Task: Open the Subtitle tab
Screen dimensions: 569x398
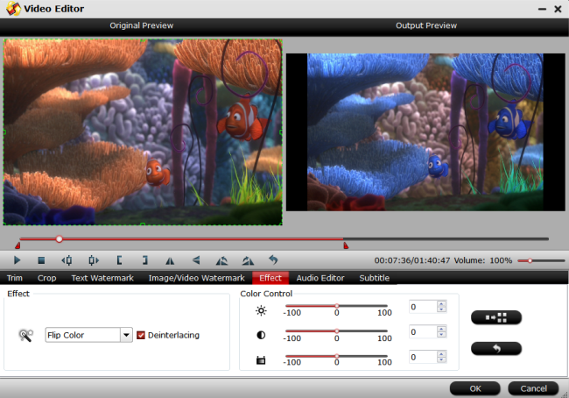Action: coord(374,278)
